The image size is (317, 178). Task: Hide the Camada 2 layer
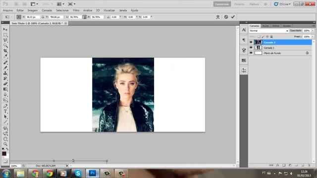tap(251, 43)
